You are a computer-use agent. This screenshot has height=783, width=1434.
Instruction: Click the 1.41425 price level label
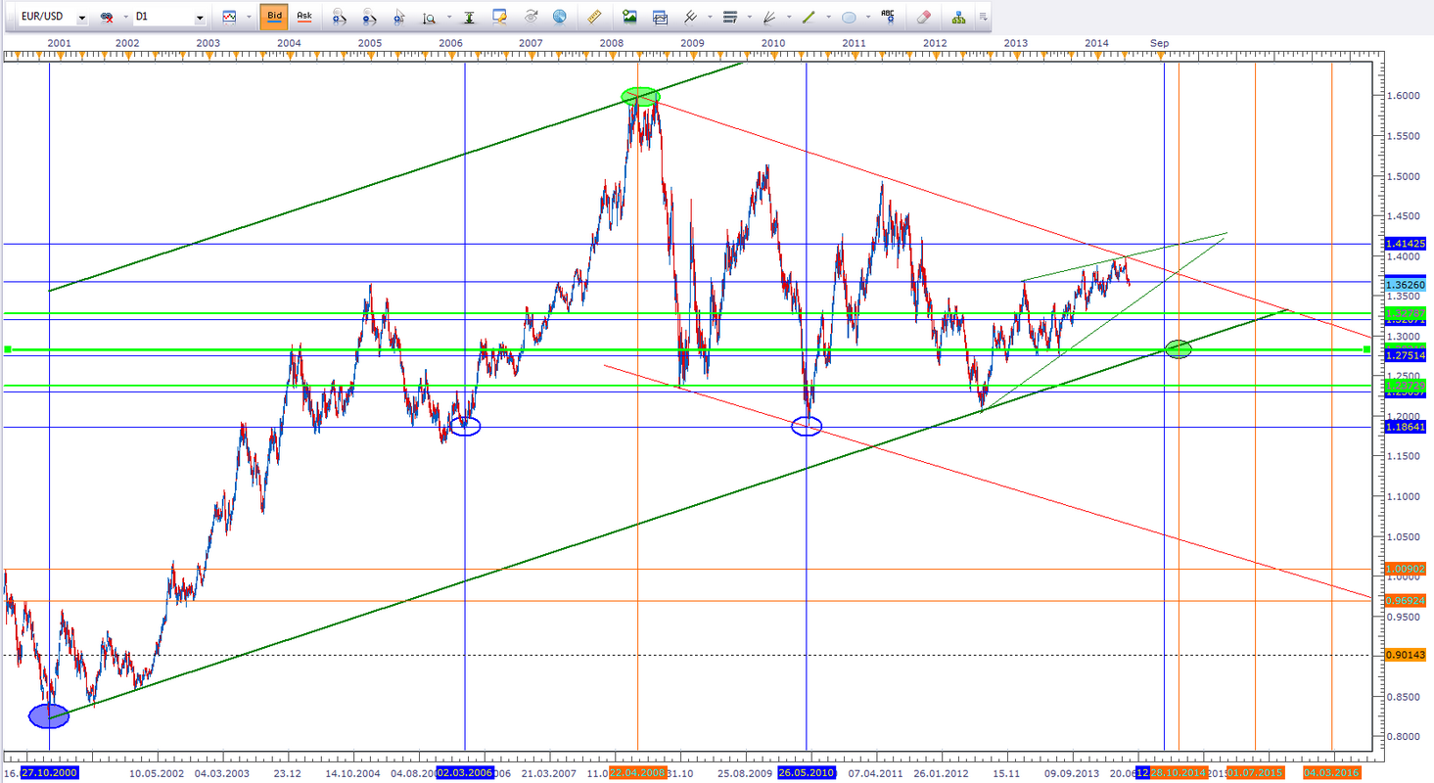coord(1408,243)
